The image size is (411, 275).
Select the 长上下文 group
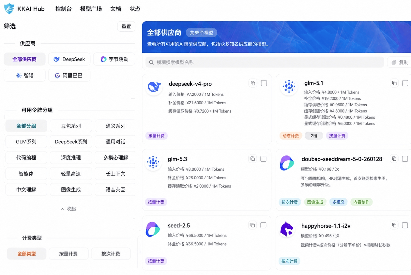pyautogui.click(x=115, y=174)
